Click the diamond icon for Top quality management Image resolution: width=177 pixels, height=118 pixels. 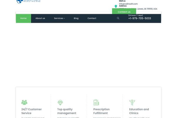click(x=60, y=102)
